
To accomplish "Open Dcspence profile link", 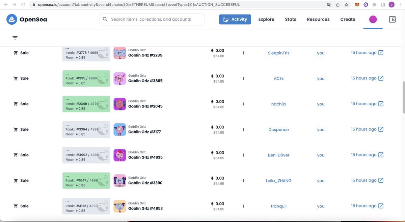I will (279, 129).
